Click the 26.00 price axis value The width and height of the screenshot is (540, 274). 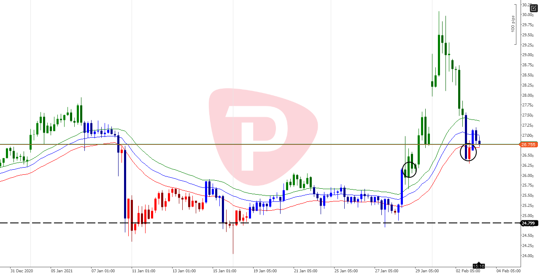tap(527, 176)
